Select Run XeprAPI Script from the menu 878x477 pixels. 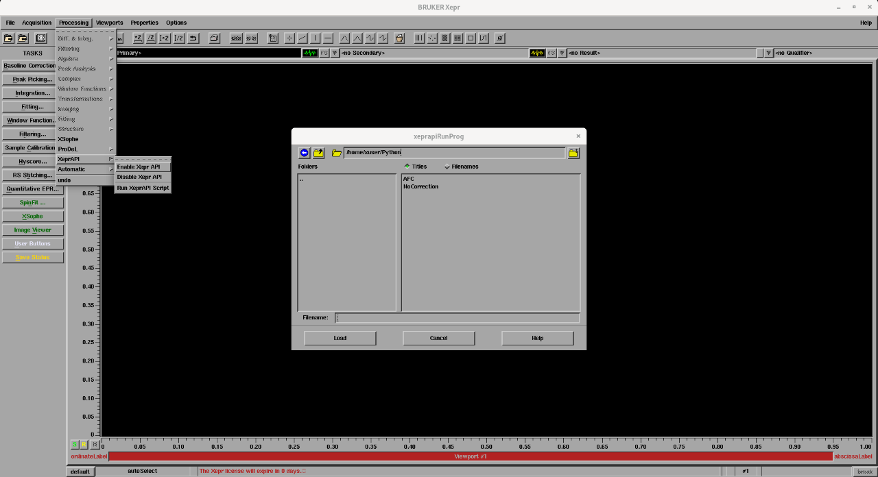click(x=143, y=188)
